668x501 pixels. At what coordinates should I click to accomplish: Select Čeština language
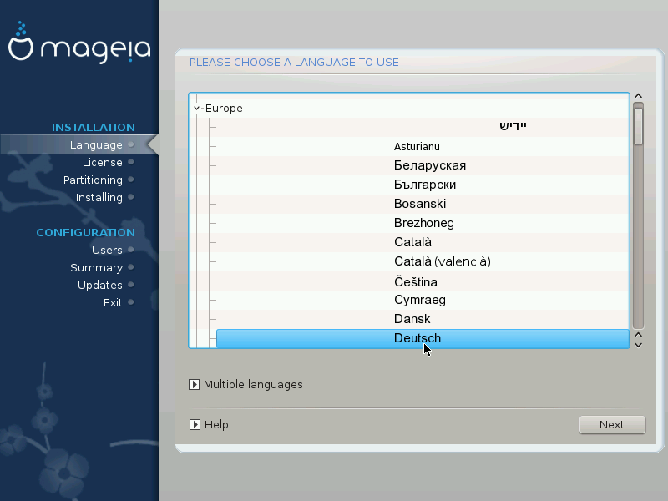coord(415,281)
